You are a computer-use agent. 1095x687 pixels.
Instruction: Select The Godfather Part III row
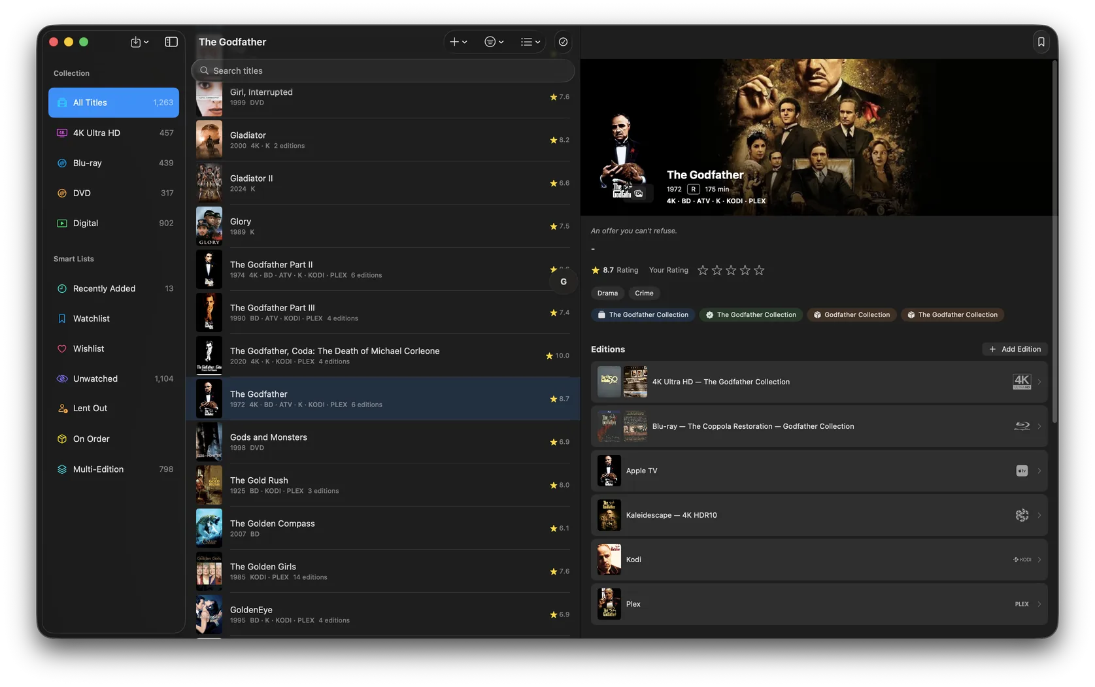(383, 312)
